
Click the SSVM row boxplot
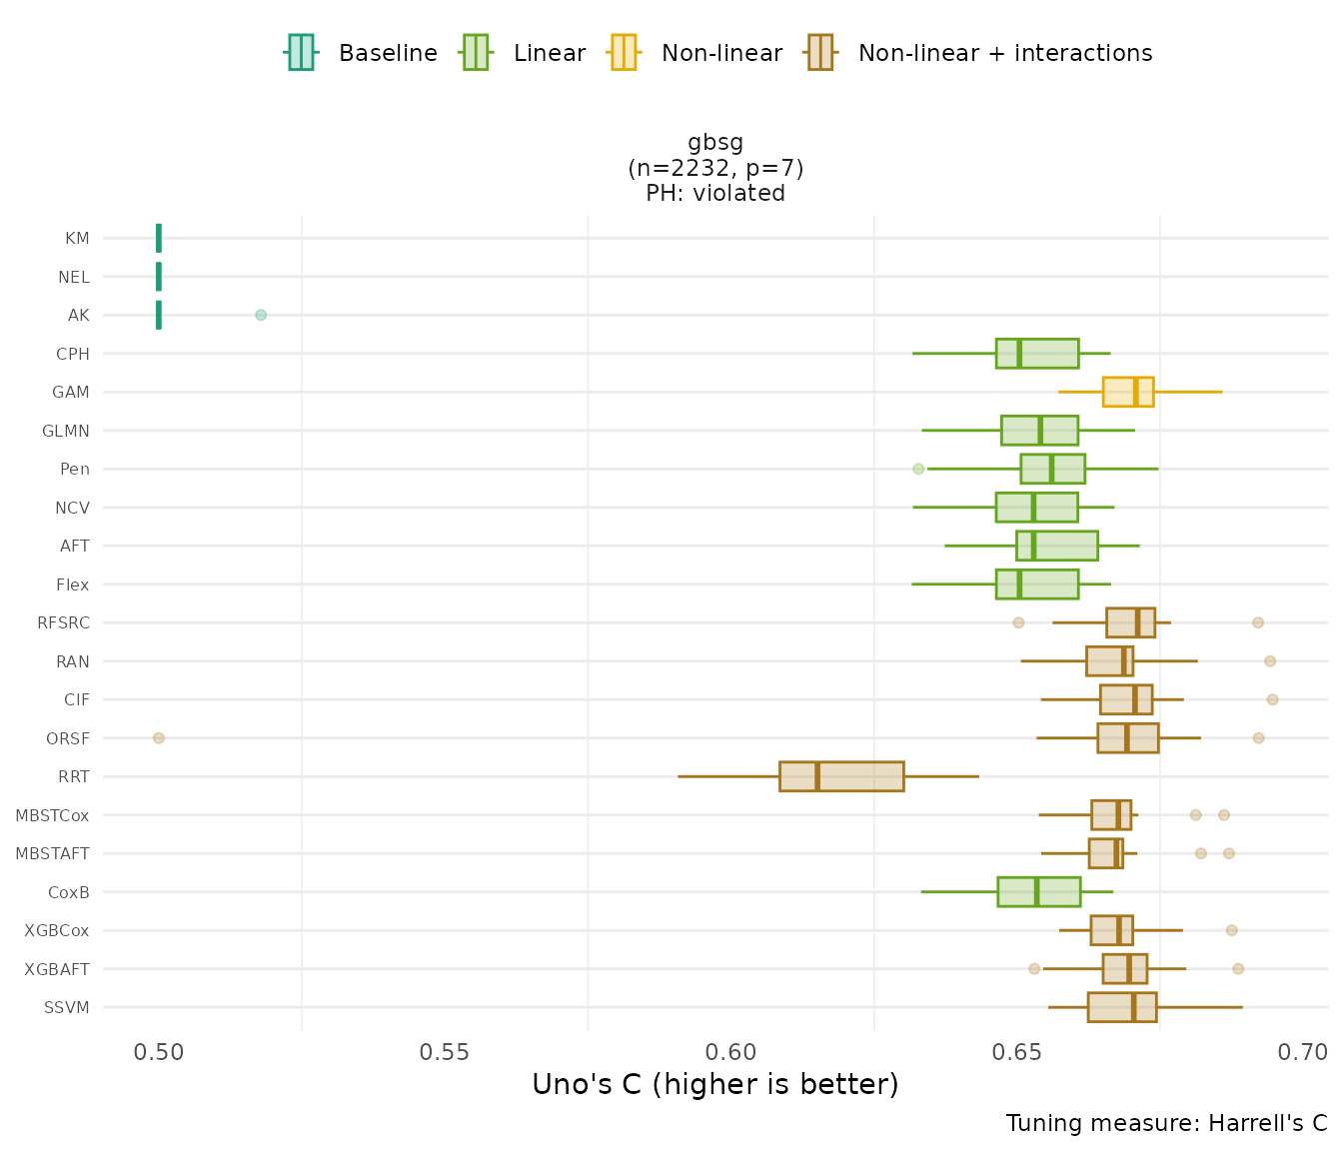click(1122, 1007)
